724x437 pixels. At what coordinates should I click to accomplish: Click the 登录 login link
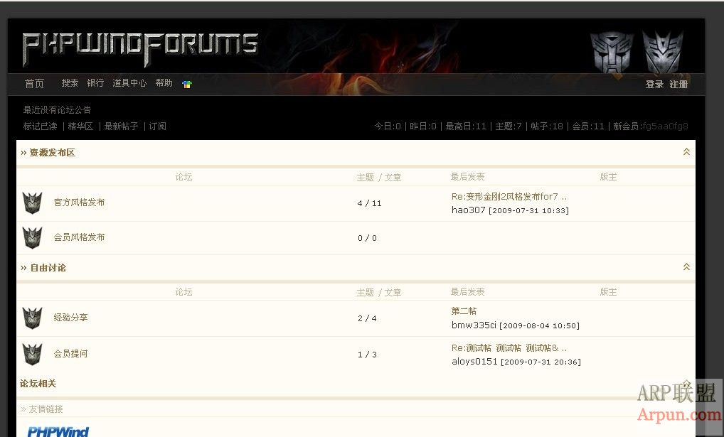click(654, 85)
